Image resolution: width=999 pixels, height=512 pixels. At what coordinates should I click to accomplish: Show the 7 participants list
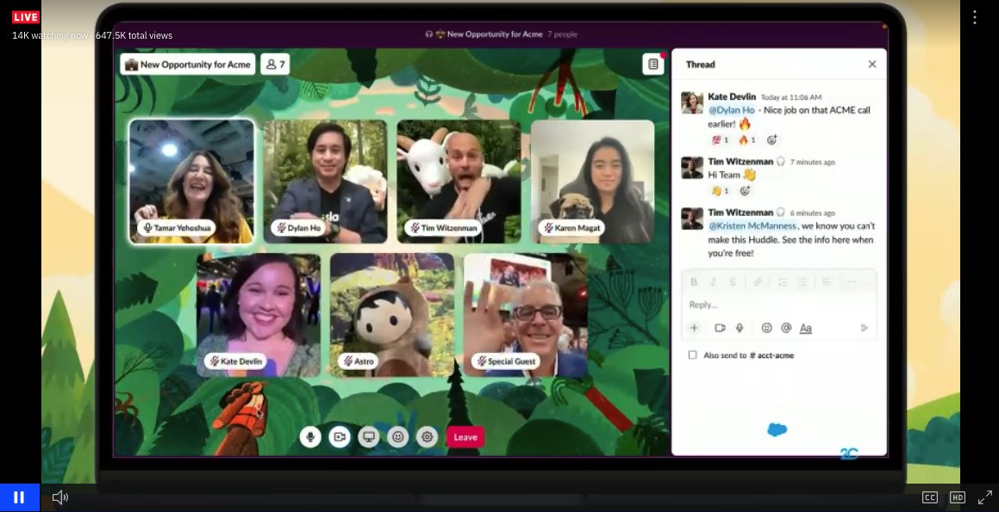275,65
